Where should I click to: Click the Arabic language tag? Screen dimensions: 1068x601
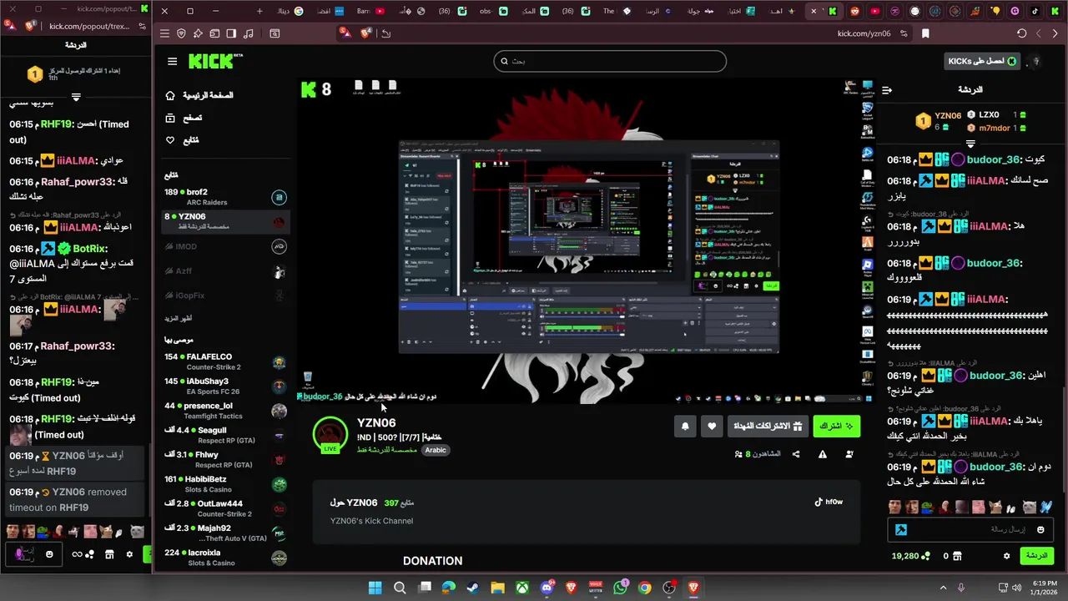pyautogui.click(x=436, y=450)
